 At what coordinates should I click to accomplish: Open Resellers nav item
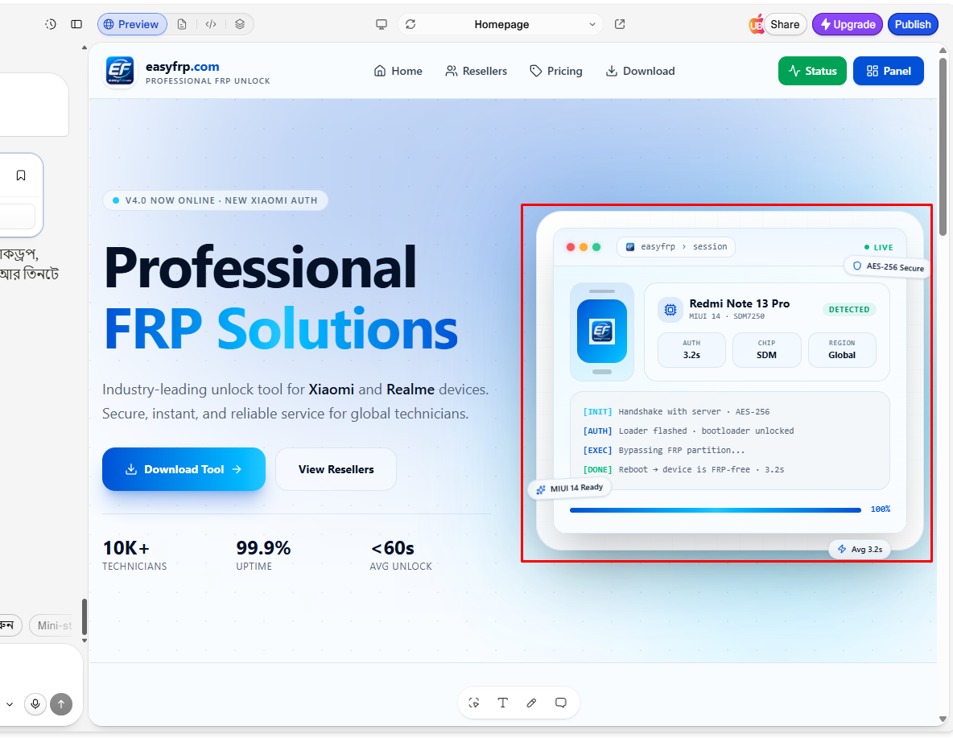tap(476, 71)
